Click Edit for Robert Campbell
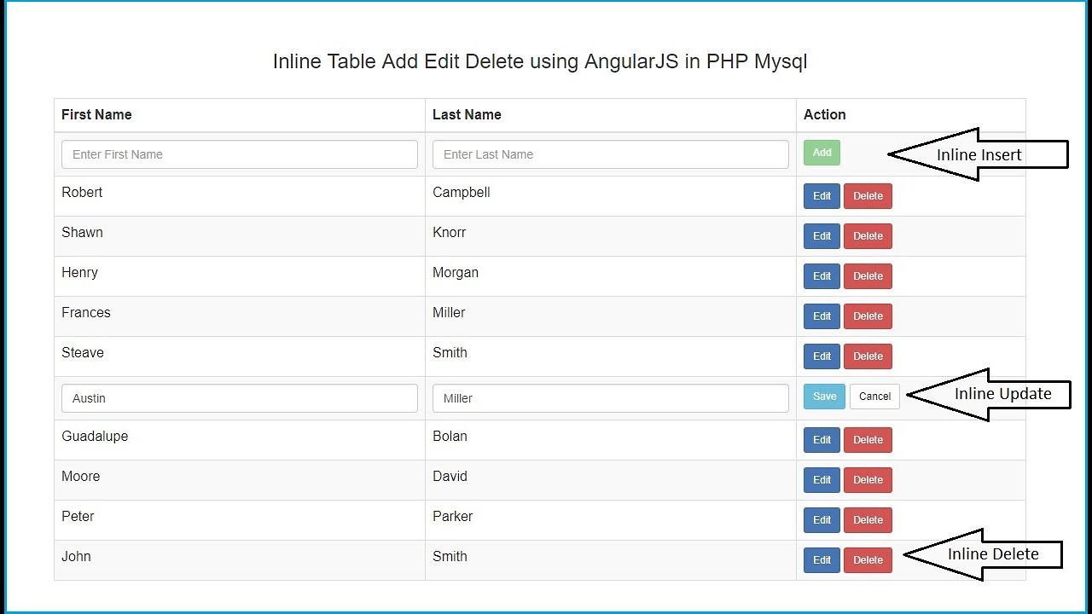 [822, 196]
